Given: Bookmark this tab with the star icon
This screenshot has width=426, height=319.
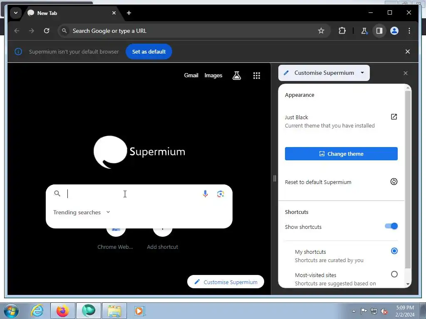Looking at the screenshot, I should 321,31.
